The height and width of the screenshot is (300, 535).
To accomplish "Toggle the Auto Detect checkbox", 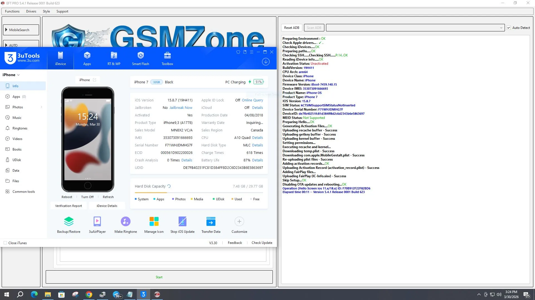I will click(509, 28).
